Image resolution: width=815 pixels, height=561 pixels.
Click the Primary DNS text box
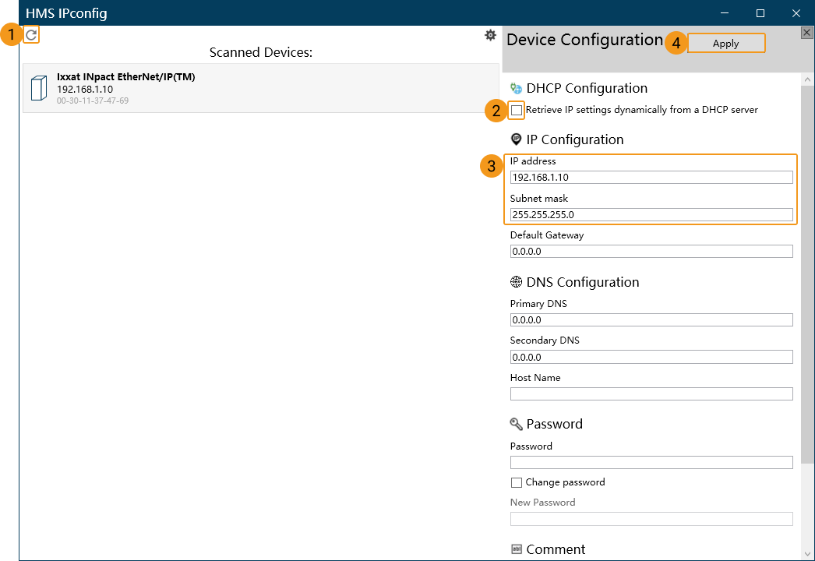click(651, 320)
